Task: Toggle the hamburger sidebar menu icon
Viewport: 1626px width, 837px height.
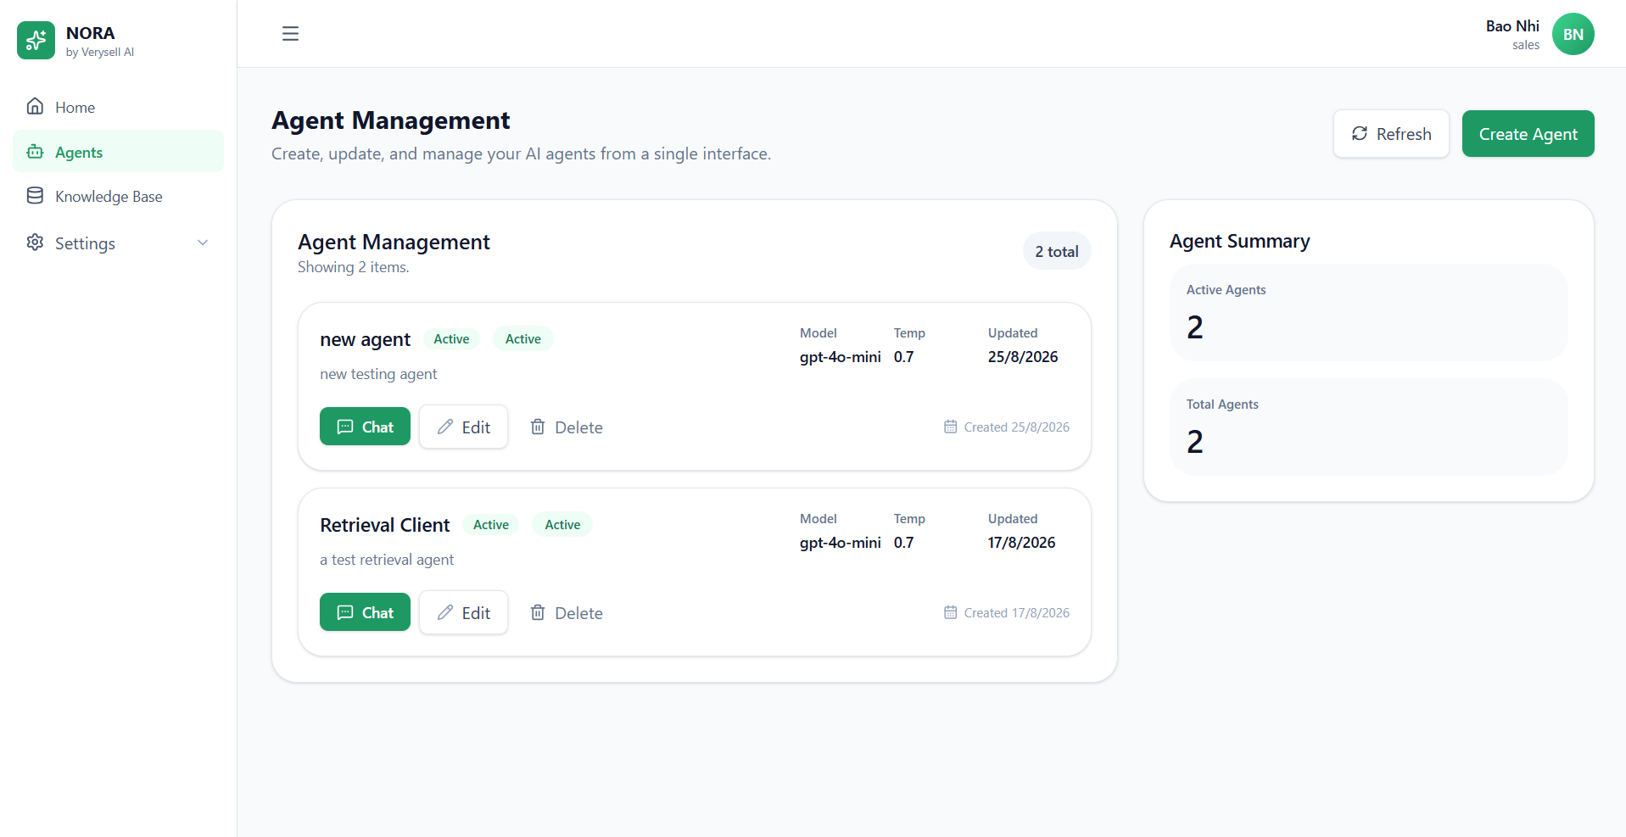Action: pyautogui.click(x=290, y=34)
